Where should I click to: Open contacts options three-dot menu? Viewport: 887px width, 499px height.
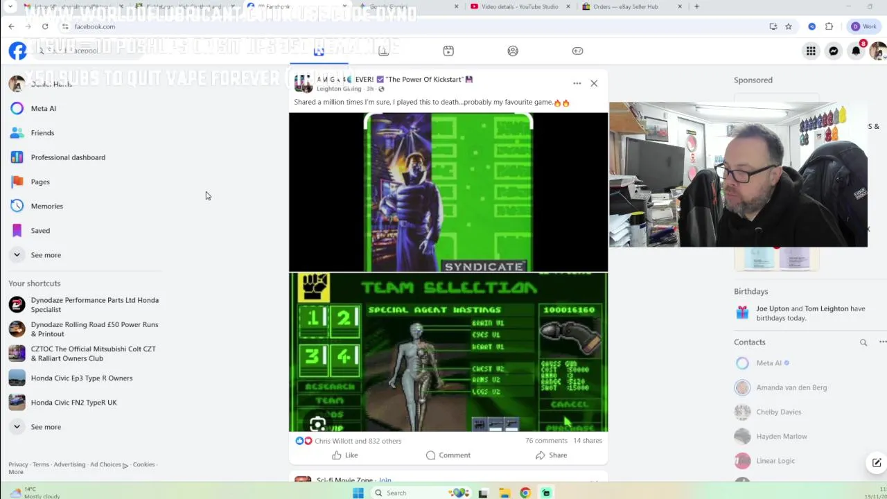(x=883, y=342)
